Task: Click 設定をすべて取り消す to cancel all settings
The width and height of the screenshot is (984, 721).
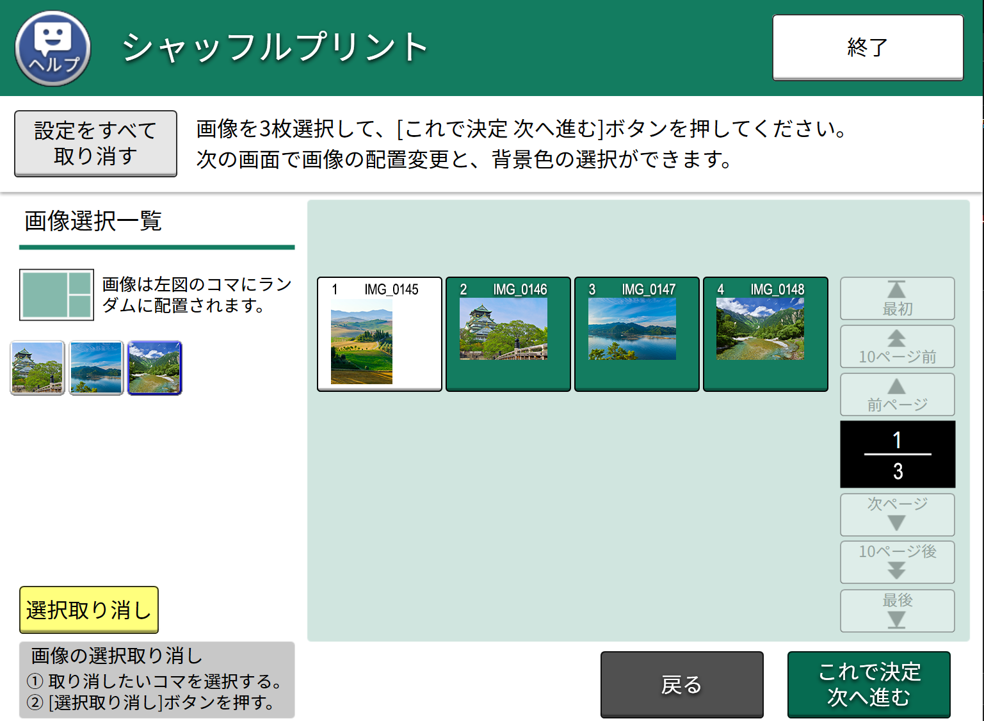Action: [95, 143]
